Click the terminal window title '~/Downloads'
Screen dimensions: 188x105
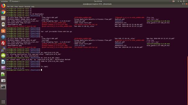pyautogui.click(x=97, y=4)
